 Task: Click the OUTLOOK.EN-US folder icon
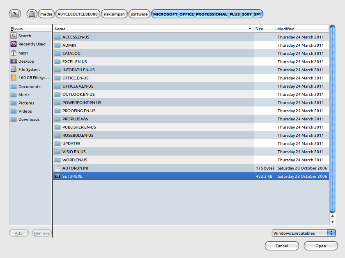[57, 94]
